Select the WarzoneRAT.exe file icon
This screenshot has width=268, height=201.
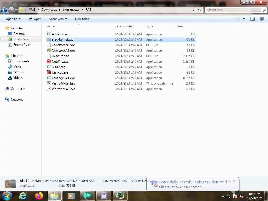click(49, 89)
